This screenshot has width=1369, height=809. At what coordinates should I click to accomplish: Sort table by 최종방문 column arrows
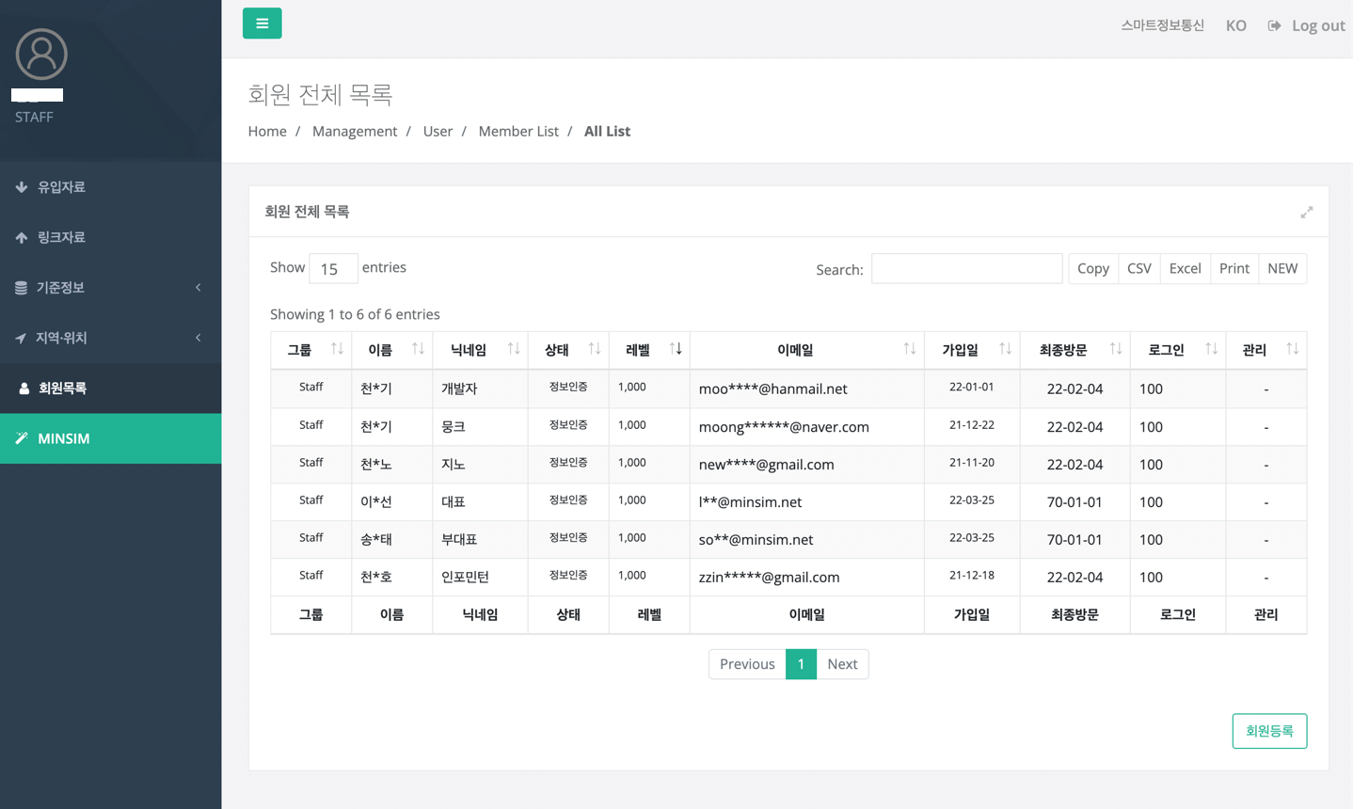1116,349
